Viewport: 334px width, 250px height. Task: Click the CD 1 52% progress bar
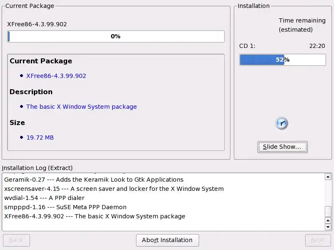[x=283, y=60]
